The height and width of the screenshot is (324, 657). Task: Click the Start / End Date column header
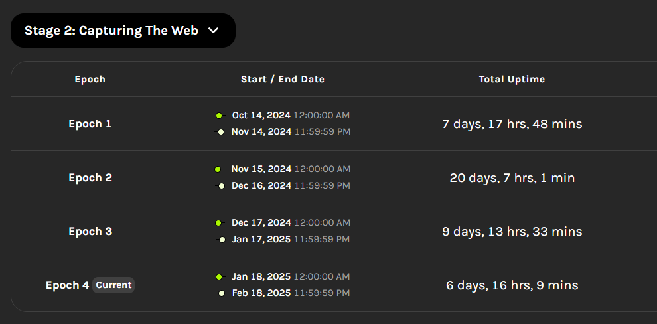click(x=283, y=79)
